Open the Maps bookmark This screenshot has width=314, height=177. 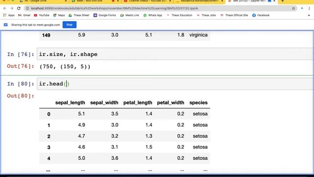(59, 15)
